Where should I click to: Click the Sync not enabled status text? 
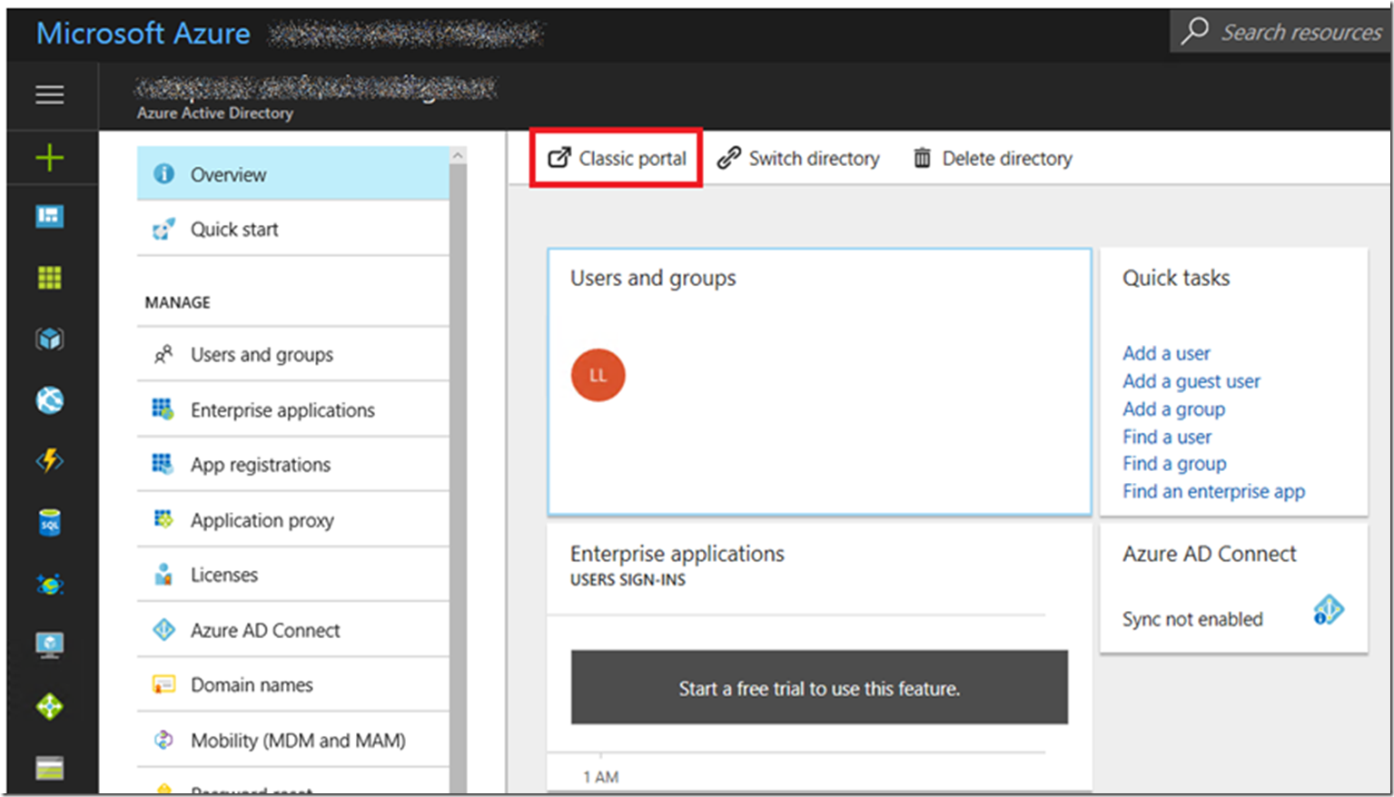[1192, 619]
